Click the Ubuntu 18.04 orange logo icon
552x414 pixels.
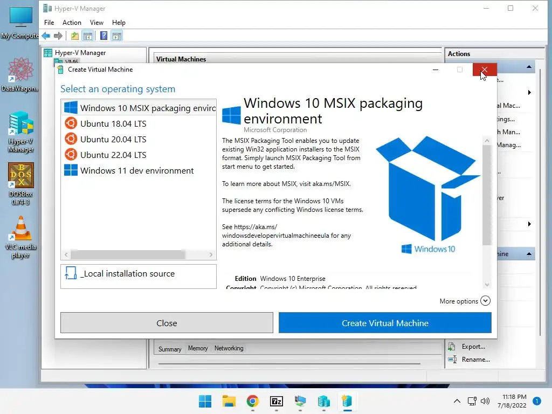point(71,123)
